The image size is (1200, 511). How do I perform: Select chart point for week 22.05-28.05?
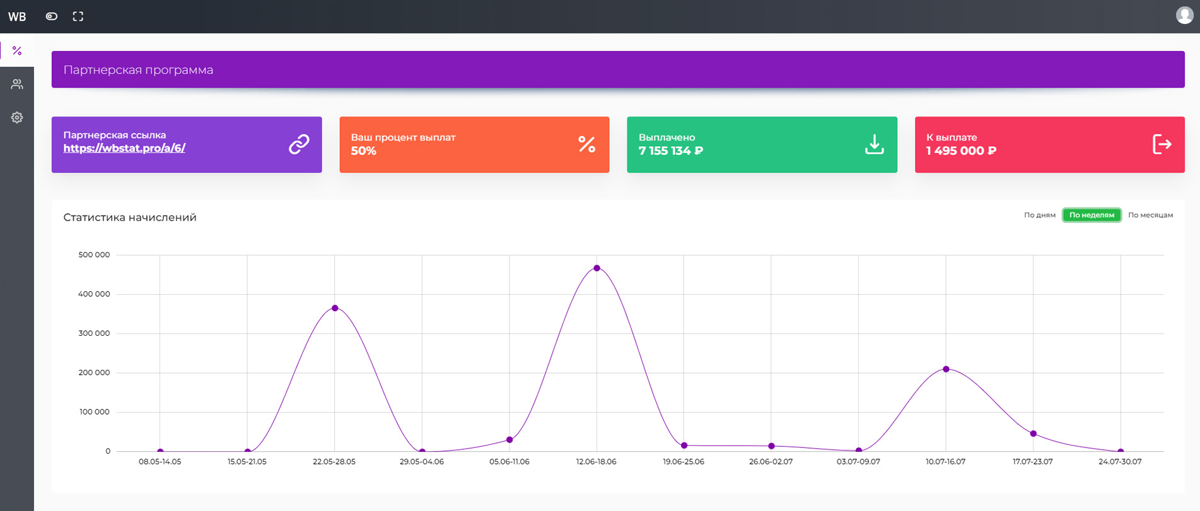coord(335,308)
